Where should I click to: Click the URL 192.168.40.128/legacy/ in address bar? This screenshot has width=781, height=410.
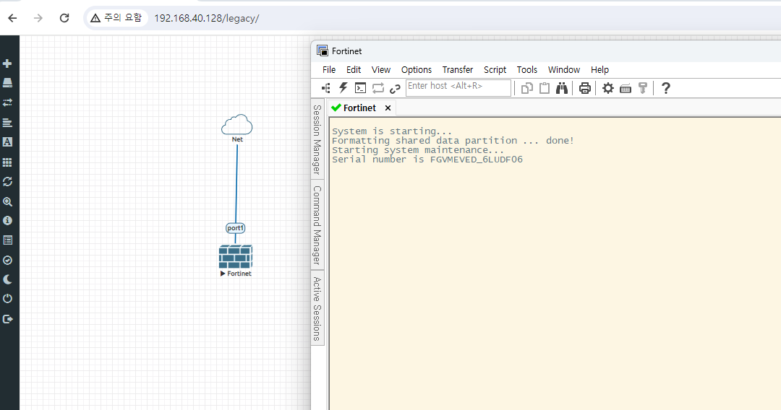207,18
